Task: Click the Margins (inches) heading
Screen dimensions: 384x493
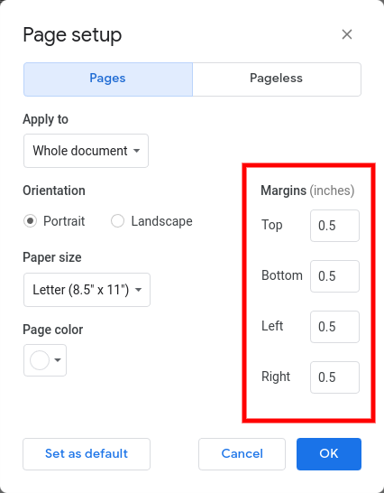Action: click(x=307, y=191)
